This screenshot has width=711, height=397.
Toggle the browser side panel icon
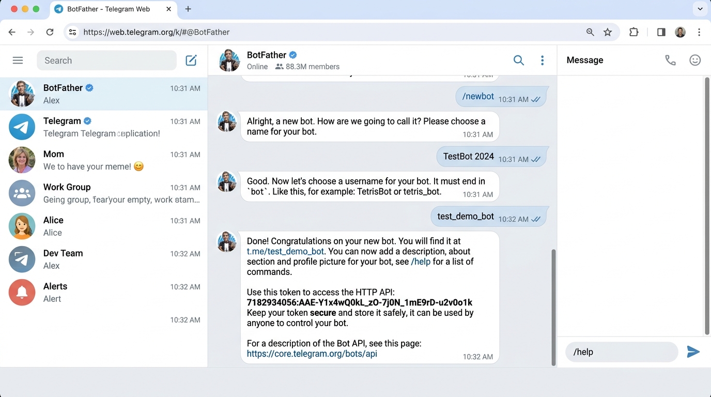pyautogui.click(x=661, y=32)
